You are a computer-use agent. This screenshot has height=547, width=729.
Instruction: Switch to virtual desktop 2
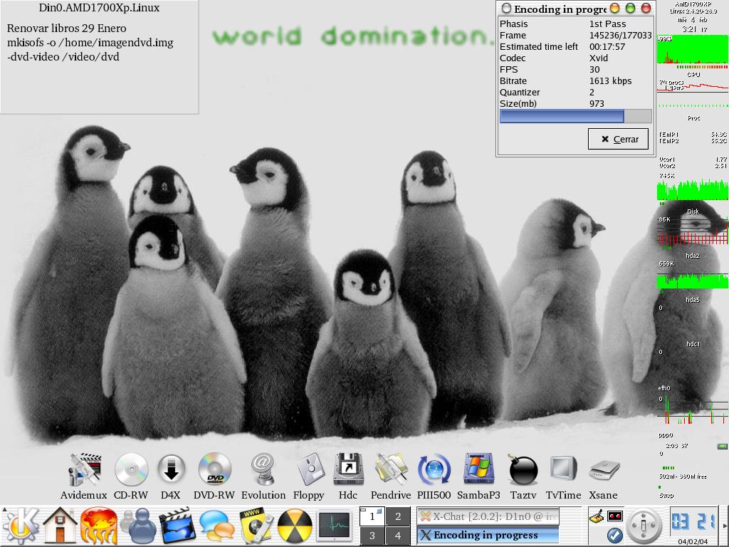tap(398, 516)
